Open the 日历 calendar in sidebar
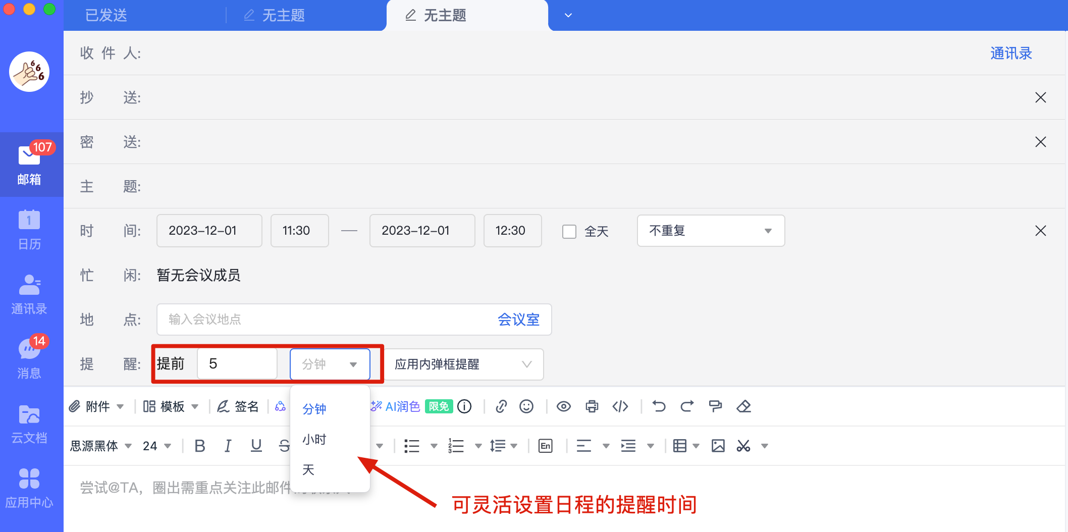The height and width of the screenshot is (532, 1068). 29,230
